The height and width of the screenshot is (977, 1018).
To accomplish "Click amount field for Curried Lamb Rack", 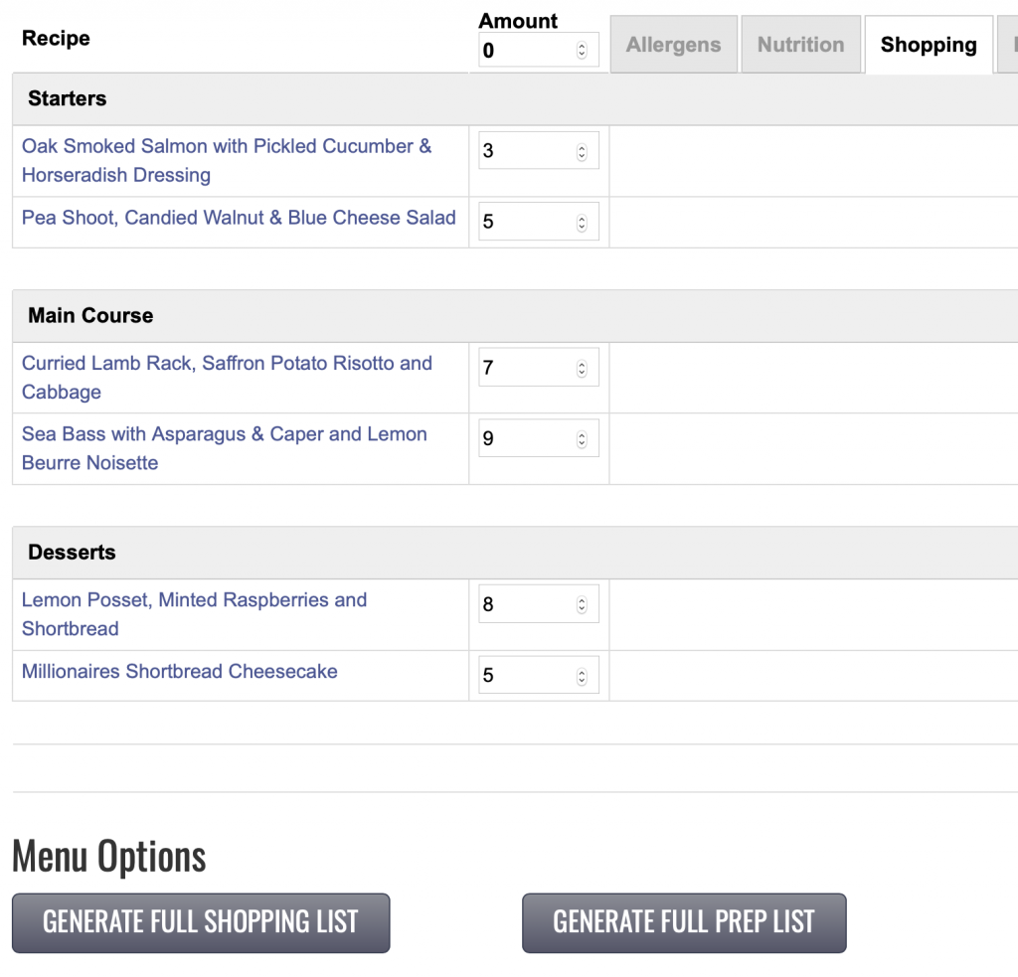I will click(x=539, y=368).
